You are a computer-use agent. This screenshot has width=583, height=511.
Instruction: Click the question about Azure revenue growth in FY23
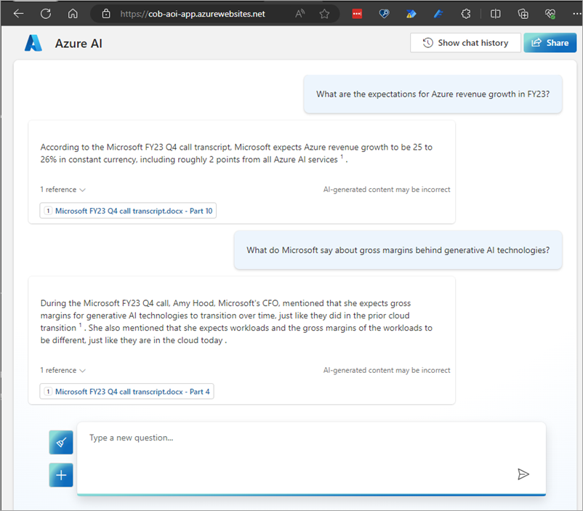[433, 94]
